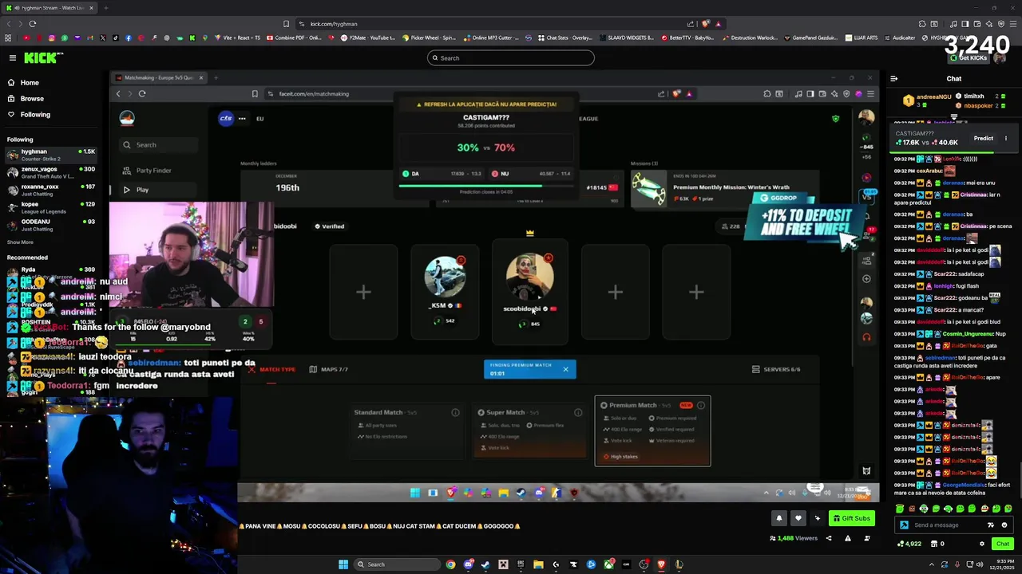Viewport: 1022px width, 574px height.
Task: Click the Gift Subs button
Action: click(x=851, y=518)
